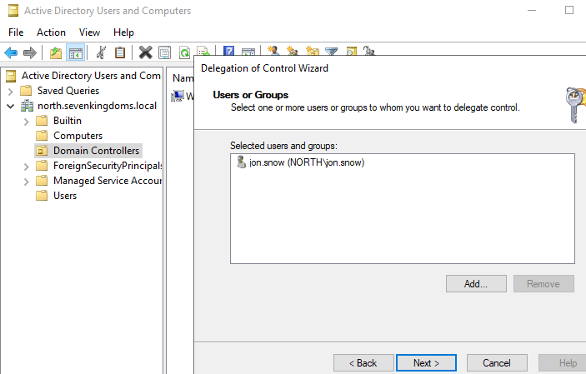The width and height of the screenshot is (586, 374).
Task: Click the north.sevenkingdoms.local domain icon
Action: (27, 106)
